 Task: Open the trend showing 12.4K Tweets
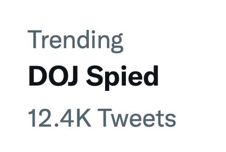(102, 118)
